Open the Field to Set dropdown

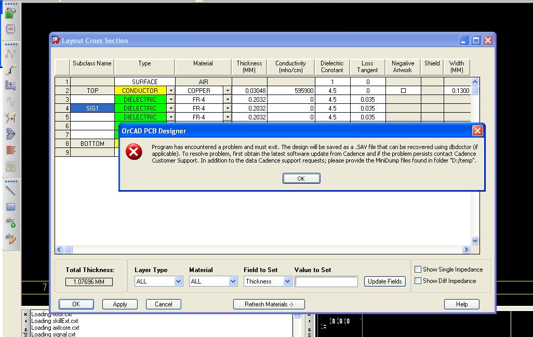click(287, 281)
